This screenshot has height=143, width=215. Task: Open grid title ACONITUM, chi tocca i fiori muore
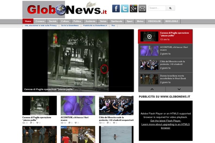tap(75, 119)
